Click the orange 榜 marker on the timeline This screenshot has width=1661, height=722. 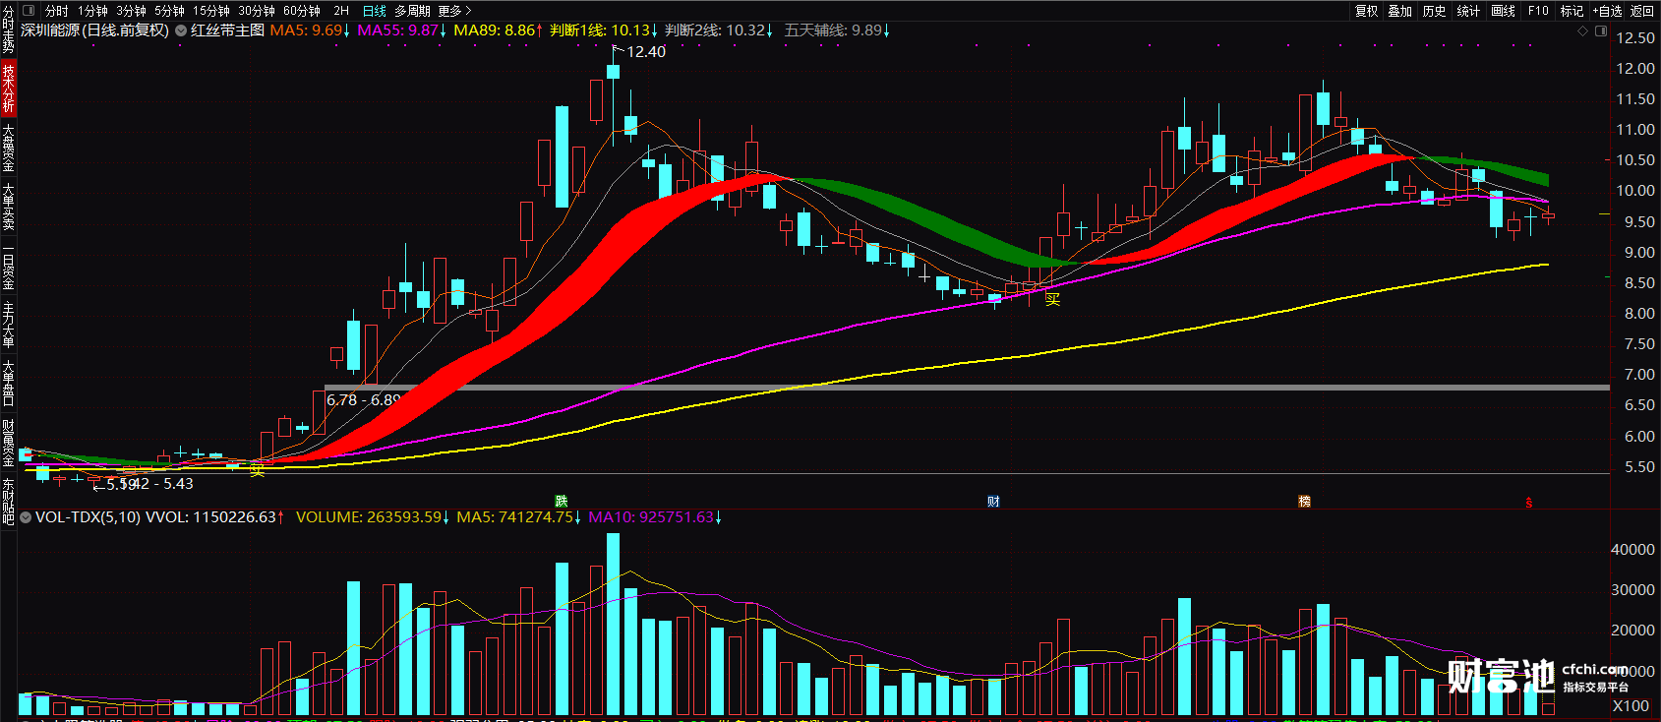[1304, 502]
